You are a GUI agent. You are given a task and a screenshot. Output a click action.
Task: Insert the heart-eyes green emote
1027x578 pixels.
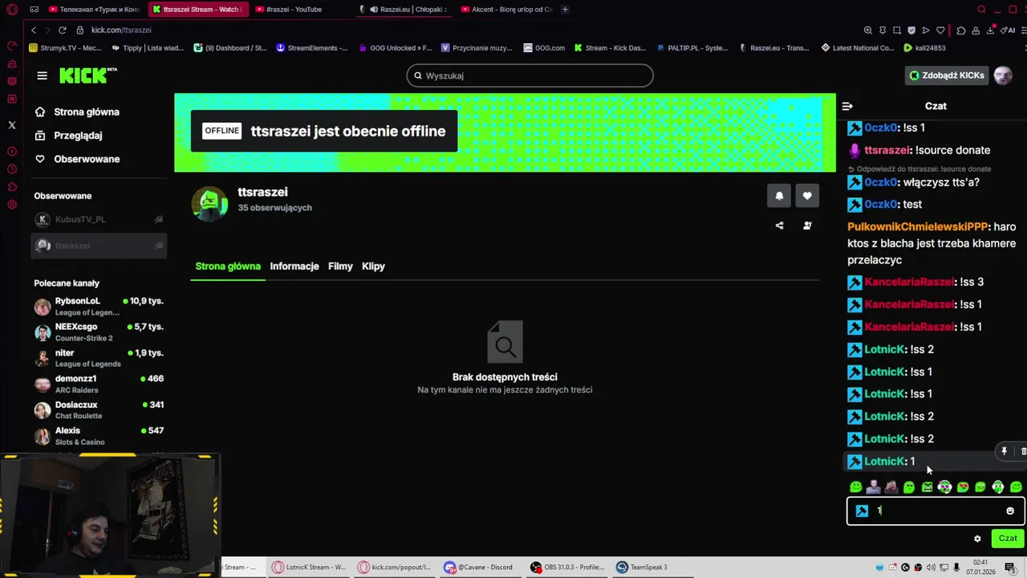pyautogui.click(x=962, y=487)
